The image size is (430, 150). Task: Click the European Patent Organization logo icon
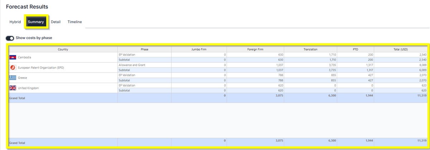click(13, 67)
